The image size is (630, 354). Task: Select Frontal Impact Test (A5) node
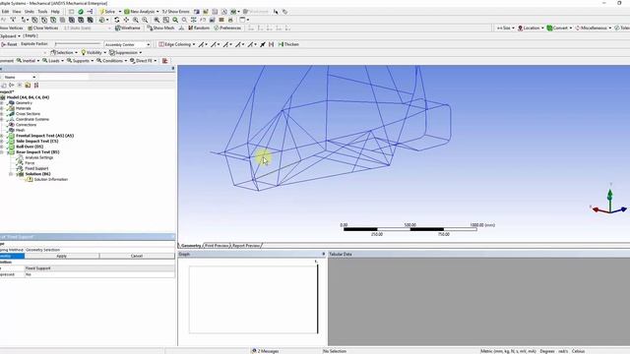[x=44, y=136]
